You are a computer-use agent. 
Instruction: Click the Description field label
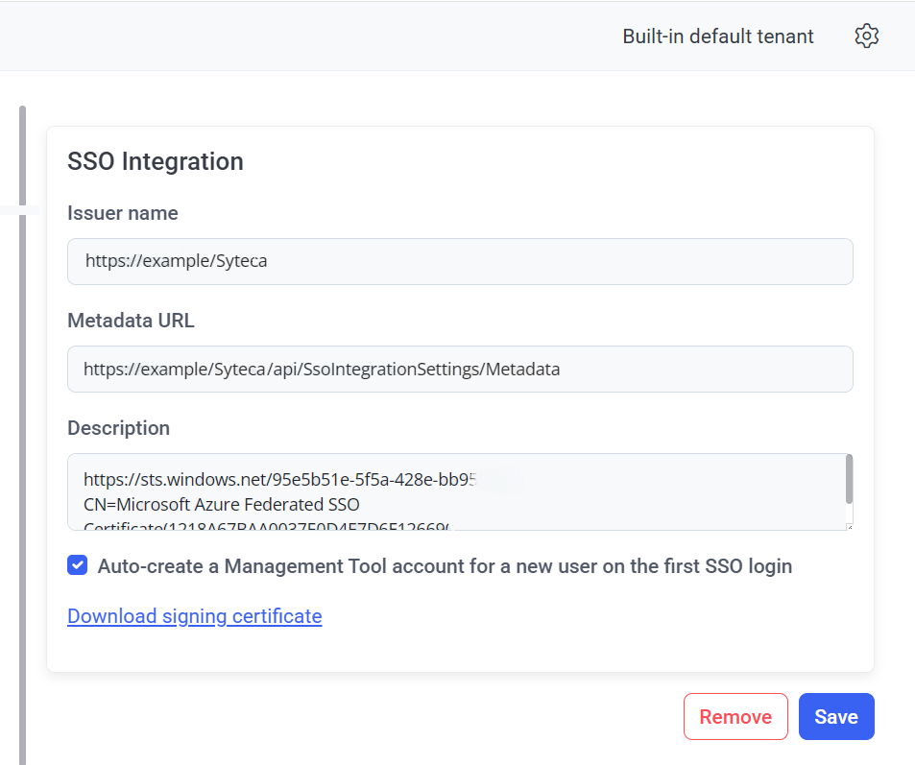118,428
